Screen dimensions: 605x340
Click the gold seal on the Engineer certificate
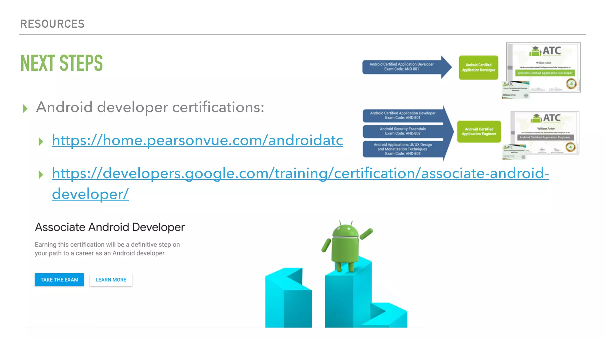570,147
